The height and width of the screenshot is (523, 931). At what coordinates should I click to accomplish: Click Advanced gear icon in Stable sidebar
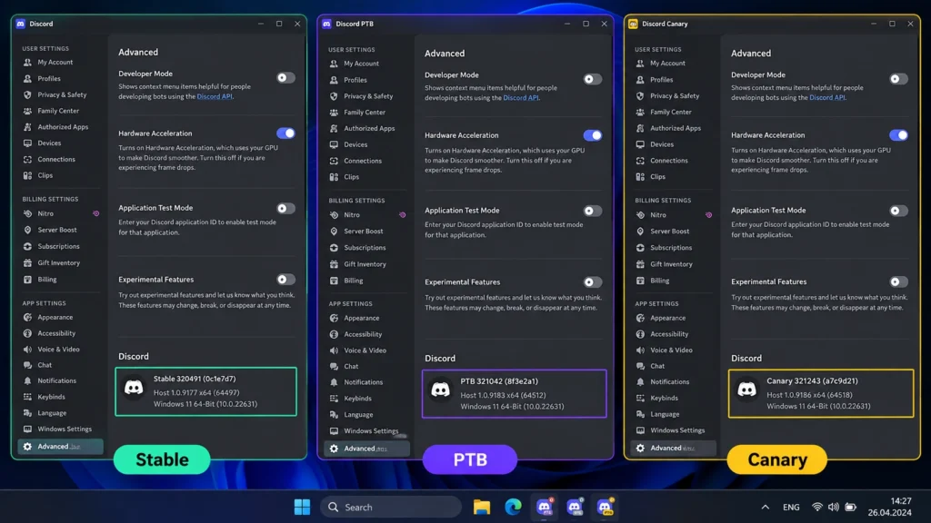tap(27, 447)
